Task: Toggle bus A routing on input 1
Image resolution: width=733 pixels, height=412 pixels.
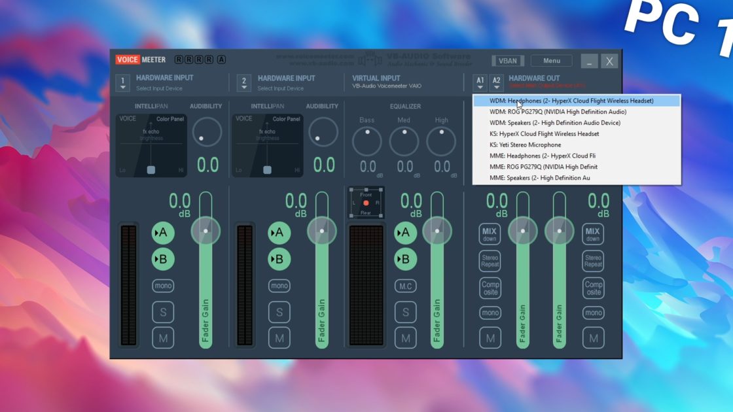Action: pos(163,233)
